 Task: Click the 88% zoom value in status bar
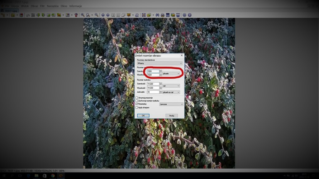click(x=62, y=171)
